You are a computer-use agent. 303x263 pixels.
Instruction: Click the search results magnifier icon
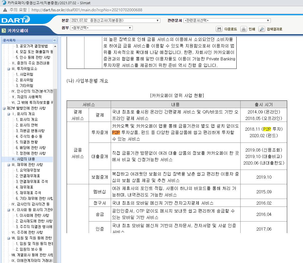click(262, 29)
